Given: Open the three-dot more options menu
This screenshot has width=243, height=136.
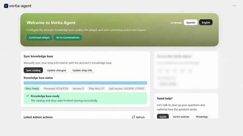Looking at the screenshot, I should pyautogui.click(x=234, y=6).
